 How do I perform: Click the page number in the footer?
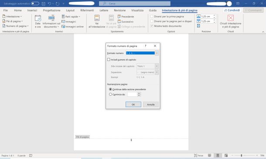(x=131, y=140)
